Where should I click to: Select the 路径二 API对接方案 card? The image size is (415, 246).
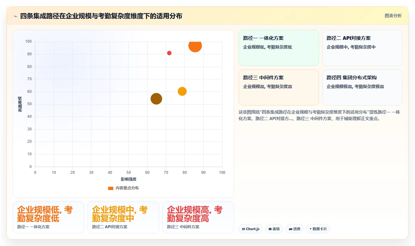[362, 48]
